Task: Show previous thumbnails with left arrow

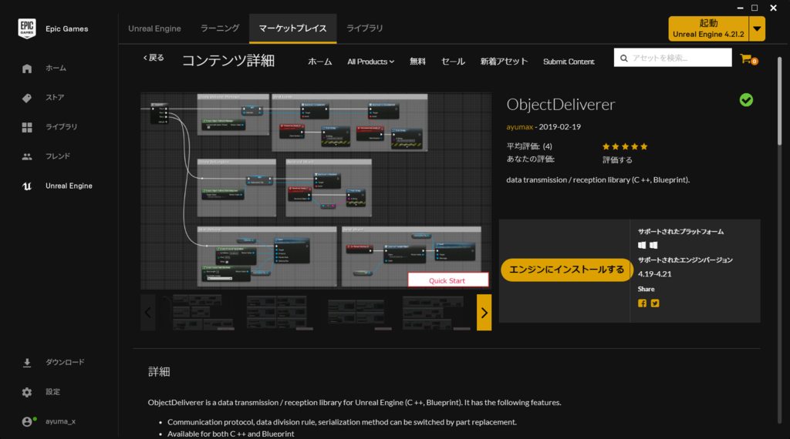Action: tap(147, 312)
